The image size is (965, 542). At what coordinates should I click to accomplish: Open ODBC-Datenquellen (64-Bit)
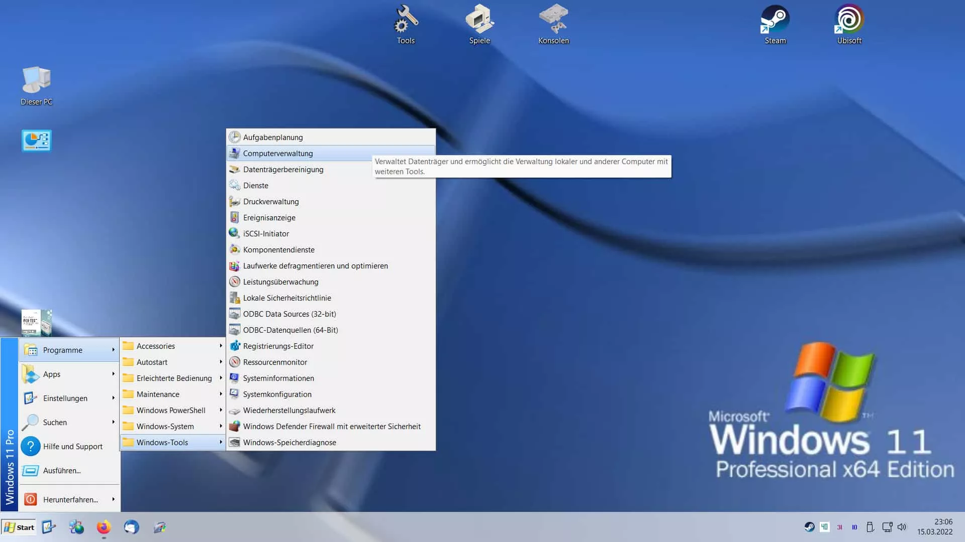pos(331,330)
